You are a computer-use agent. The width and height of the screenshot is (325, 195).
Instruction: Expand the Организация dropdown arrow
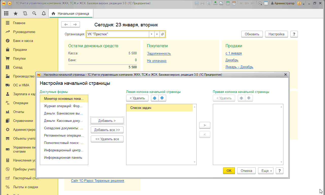tap(152, 34)
